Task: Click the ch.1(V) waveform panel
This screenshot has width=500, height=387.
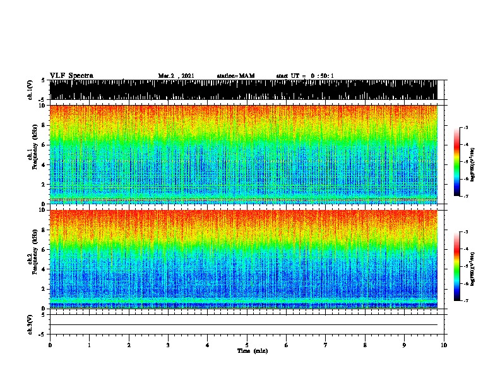Action: pos(243,90)
